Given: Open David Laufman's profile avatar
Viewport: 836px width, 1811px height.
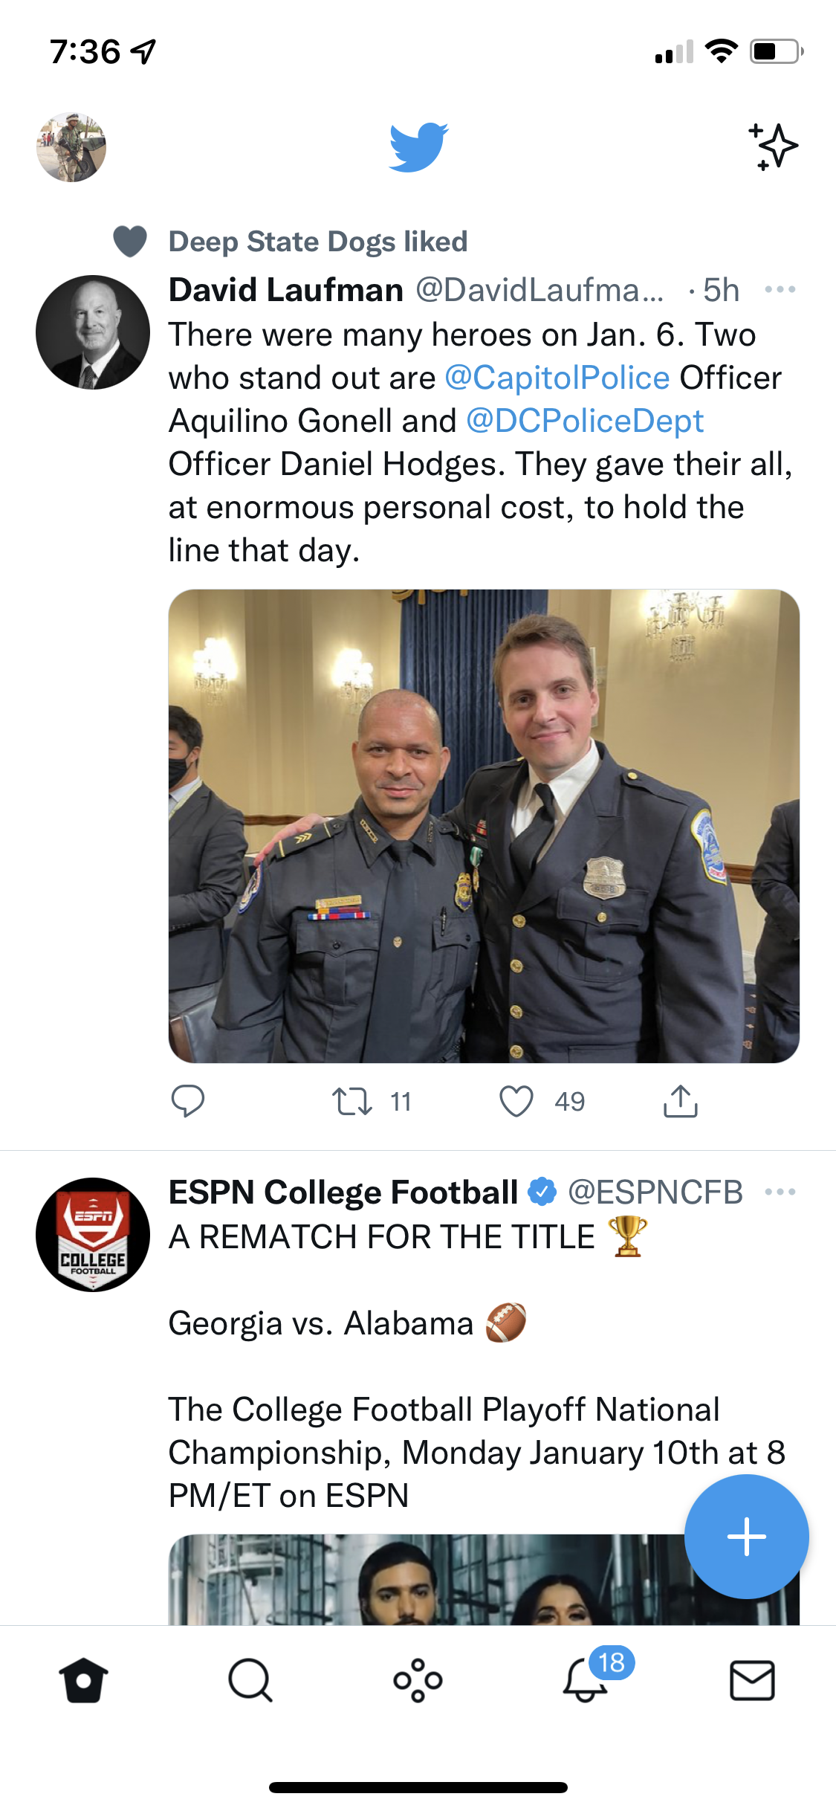Looking at the screenshot, I should [93, 332].
